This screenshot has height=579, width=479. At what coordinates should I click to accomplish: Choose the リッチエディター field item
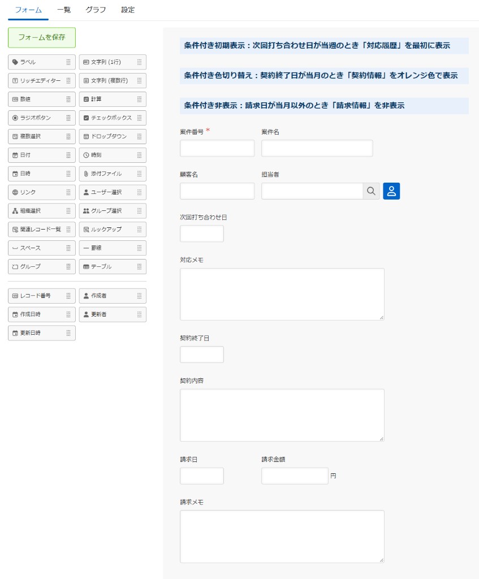coord(42,80)
